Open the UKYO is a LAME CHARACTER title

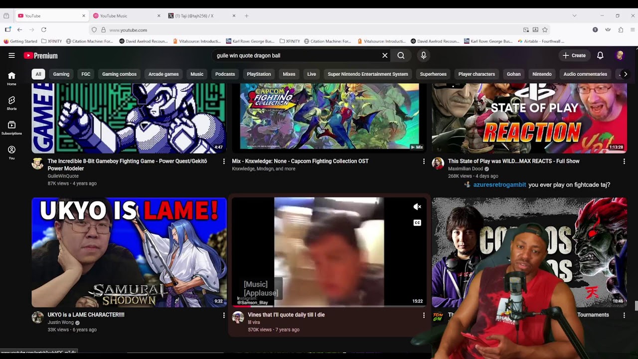click(x=86, y=315)
